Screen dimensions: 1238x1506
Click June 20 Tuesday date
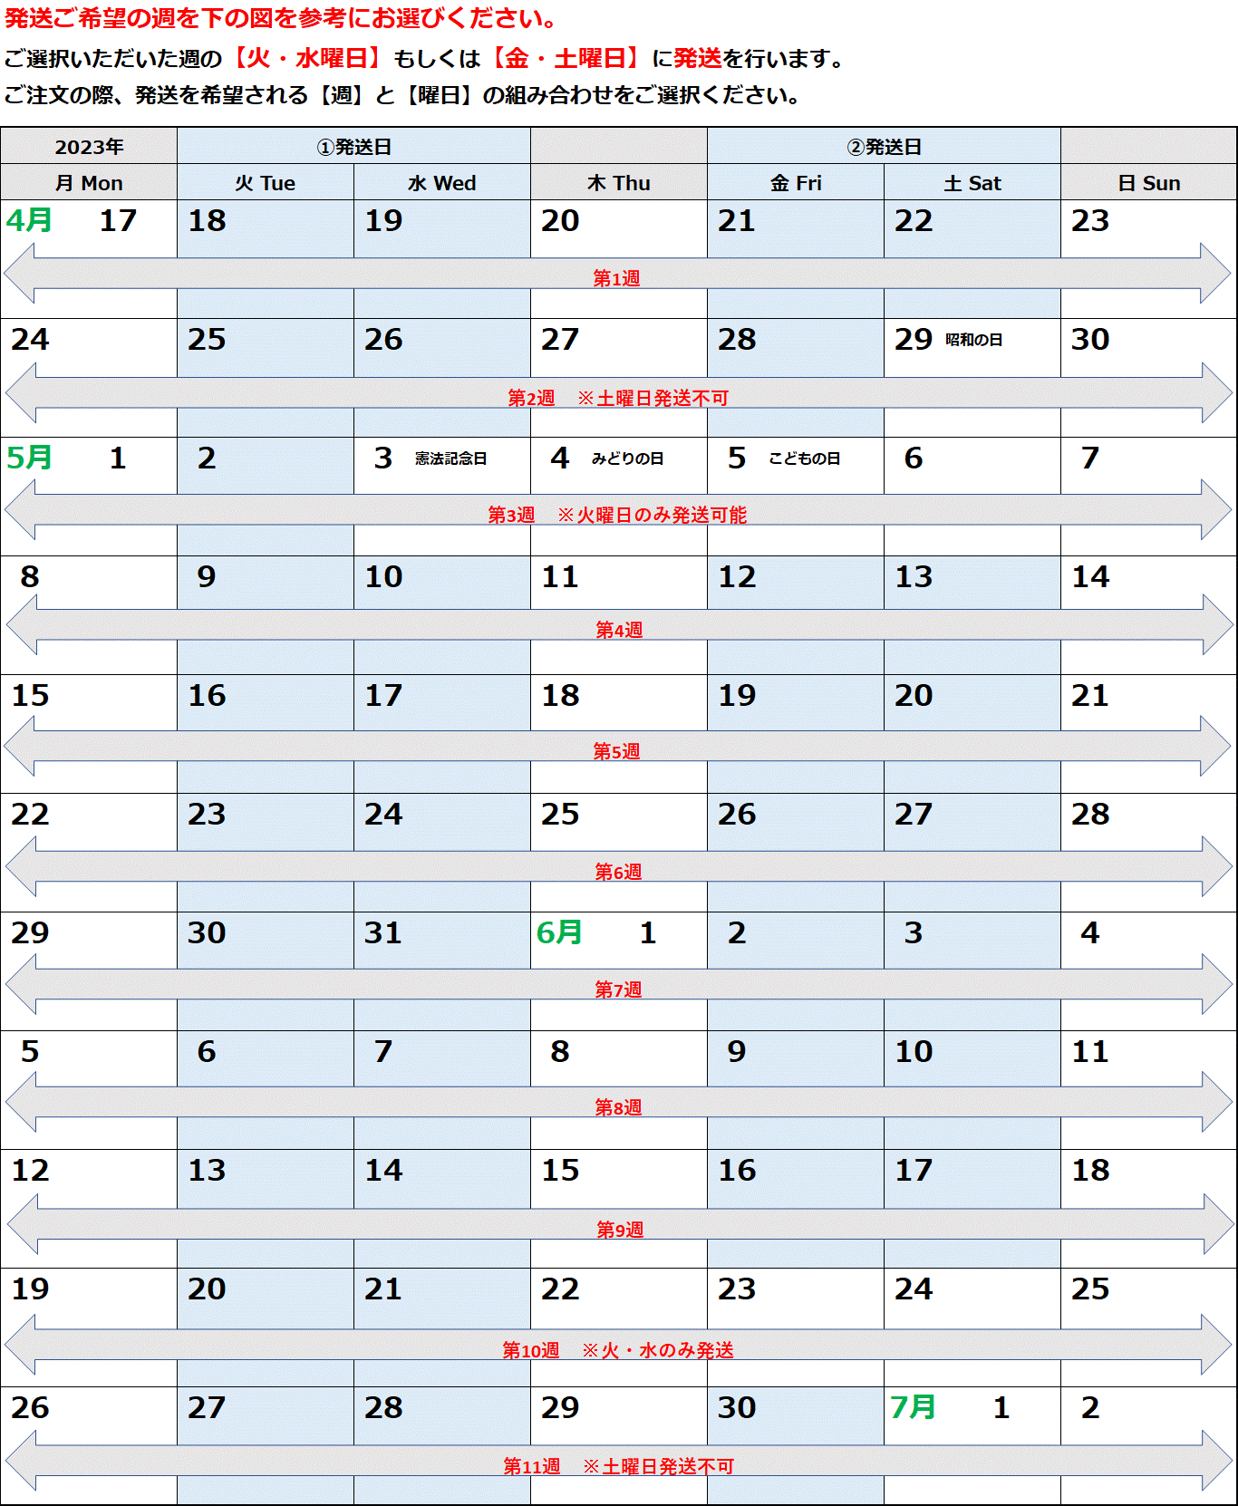tap(207, 1289)
